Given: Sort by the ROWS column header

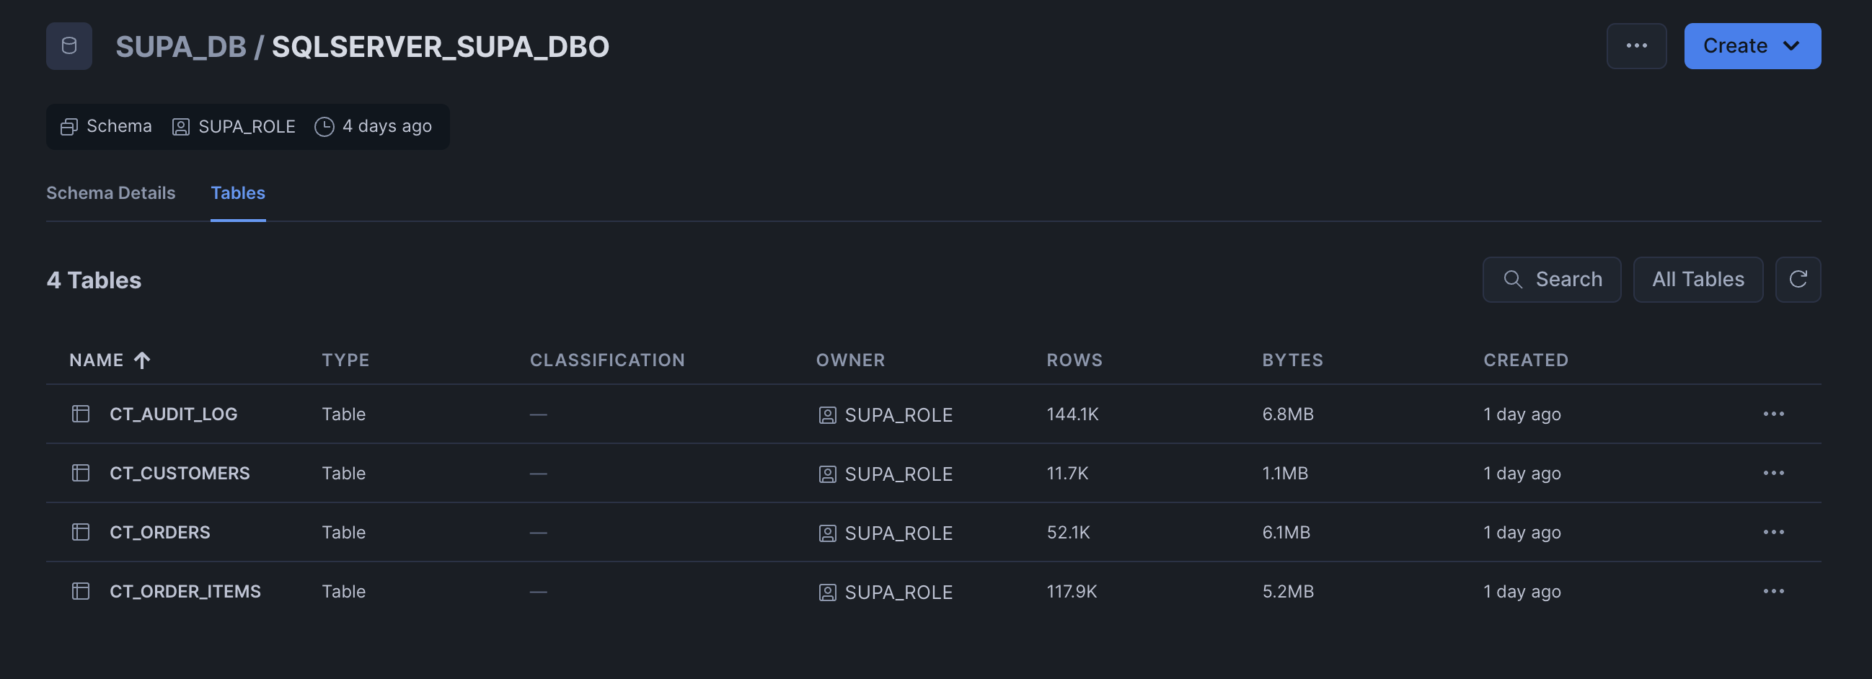Looking at the screenshot, I should [x=1074, y=360].
